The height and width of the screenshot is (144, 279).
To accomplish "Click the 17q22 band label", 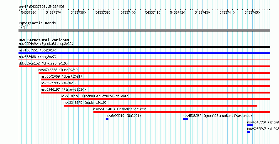I will click(x=24, y=27).
